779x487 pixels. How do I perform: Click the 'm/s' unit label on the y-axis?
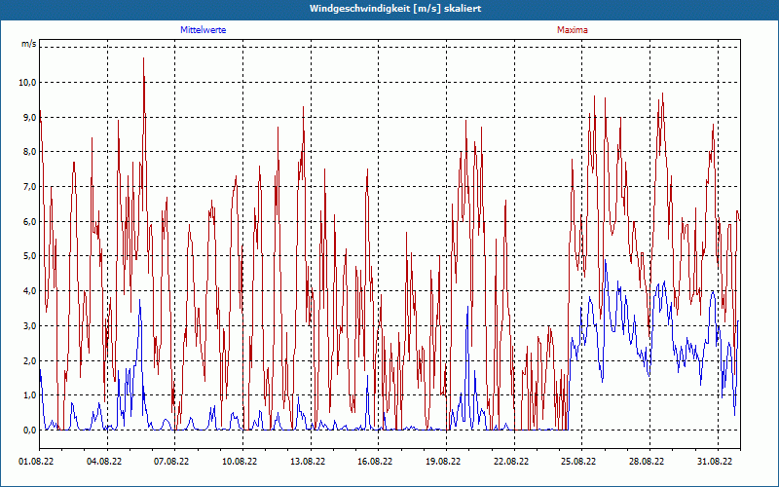(x=28, y=44)
